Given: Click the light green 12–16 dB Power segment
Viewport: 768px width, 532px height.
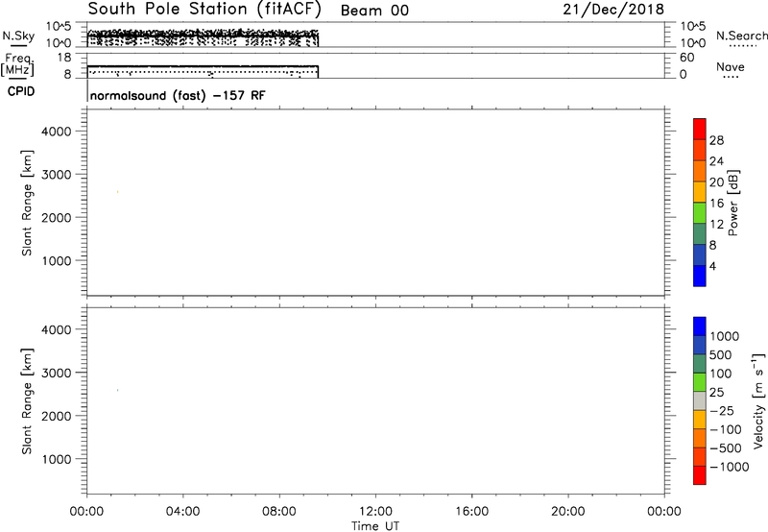Looking at the screenshot, I should [x=700, y=213].
